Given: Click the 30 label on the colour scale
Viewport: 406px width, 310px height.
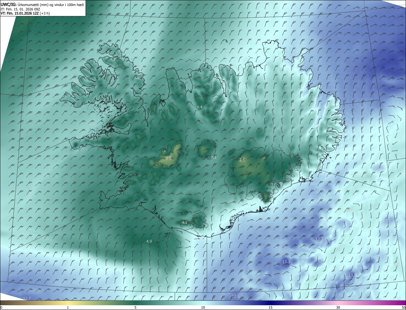Looking at the screenshot, I should click(x=338, y=307).
